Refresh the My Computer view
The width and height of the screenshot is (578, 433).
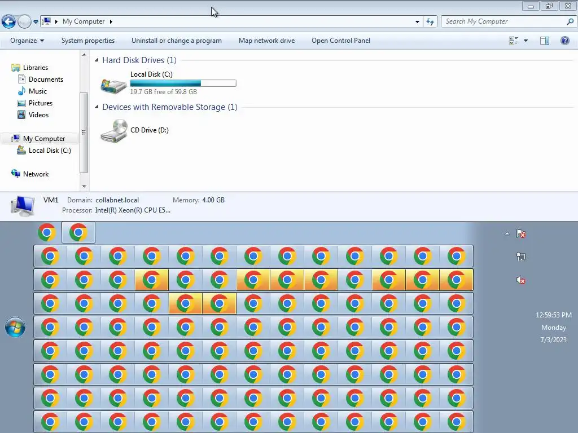click(x=430, y=22)
